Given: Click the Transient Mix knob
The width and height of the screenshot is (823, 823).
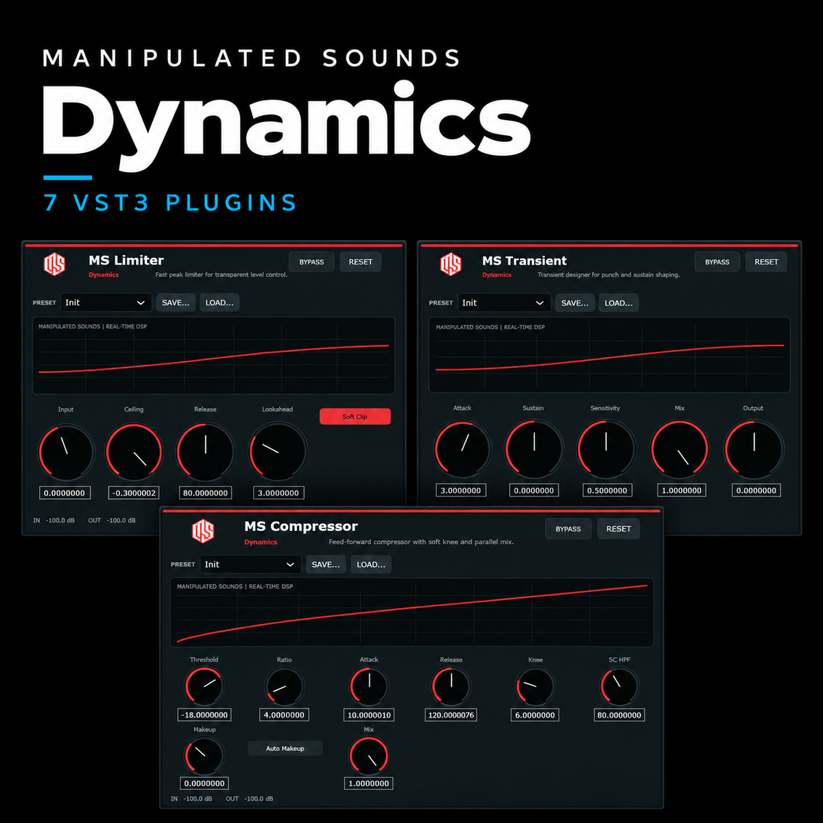Looking at the screenshot, I should pyautogui.click(x=680, y=449).
